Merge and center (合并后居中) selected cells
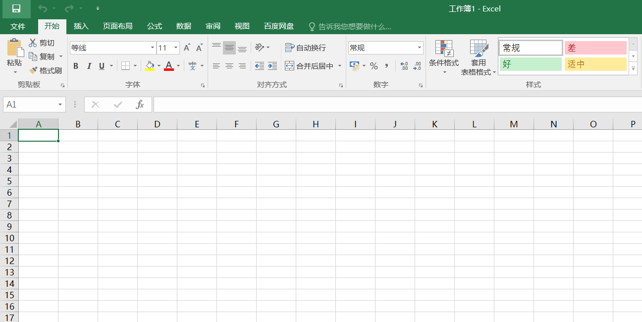The width and height of the screenshot is (642, 322). (x=309, y=66)
